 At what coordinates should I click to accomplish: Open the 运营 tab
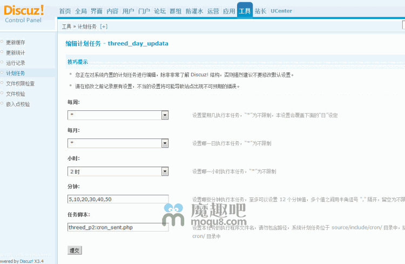(213, 11)
